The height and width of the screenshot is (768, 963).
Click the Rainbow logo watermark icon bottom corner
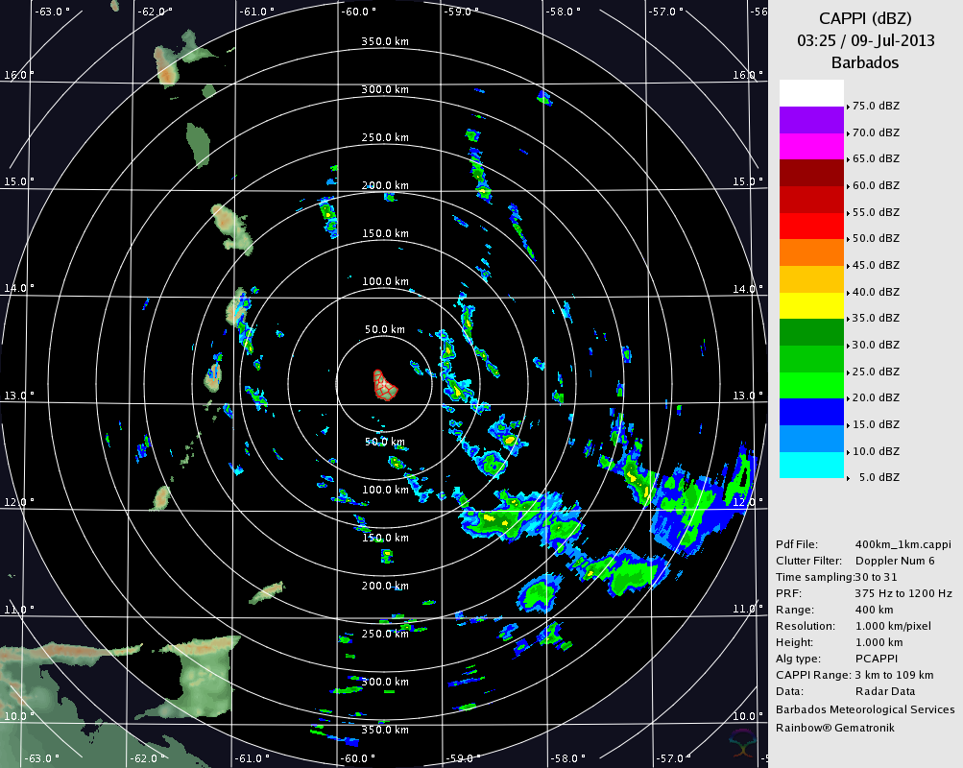(742, 743)
